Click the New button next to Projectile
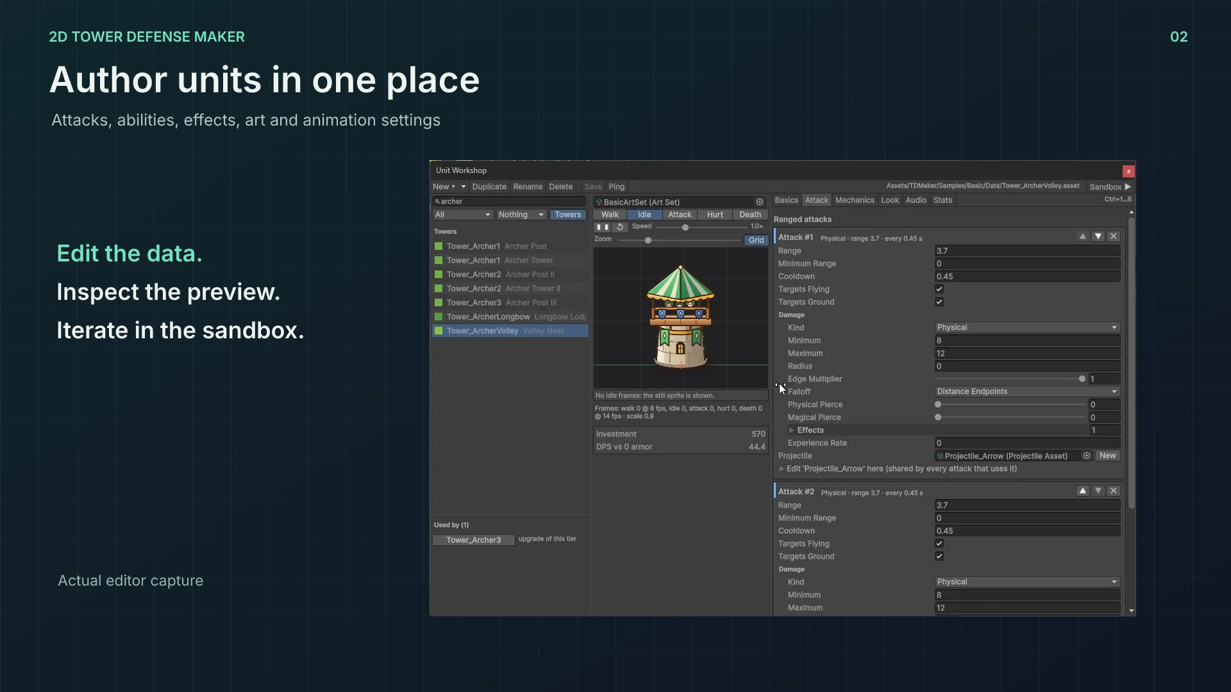Screen dimensions: 1231x692 pos(1107,456)
